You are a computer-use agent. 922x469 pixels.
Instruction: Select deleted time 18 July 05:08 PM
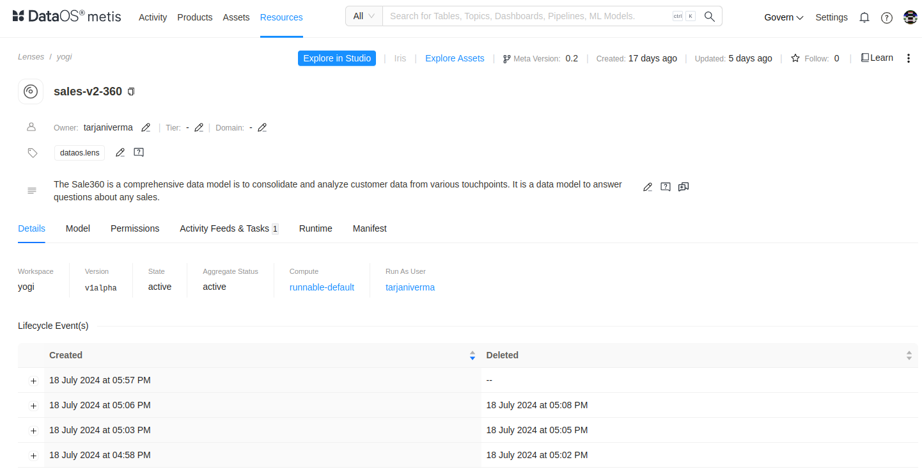point(537,405)
